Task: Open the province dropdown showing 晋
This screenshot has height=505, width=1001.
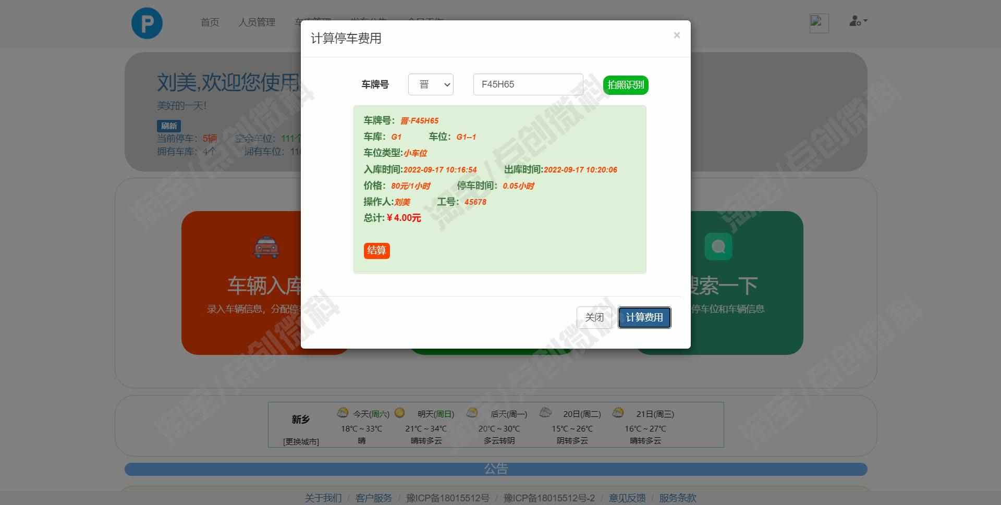Action: coord(431,84)
